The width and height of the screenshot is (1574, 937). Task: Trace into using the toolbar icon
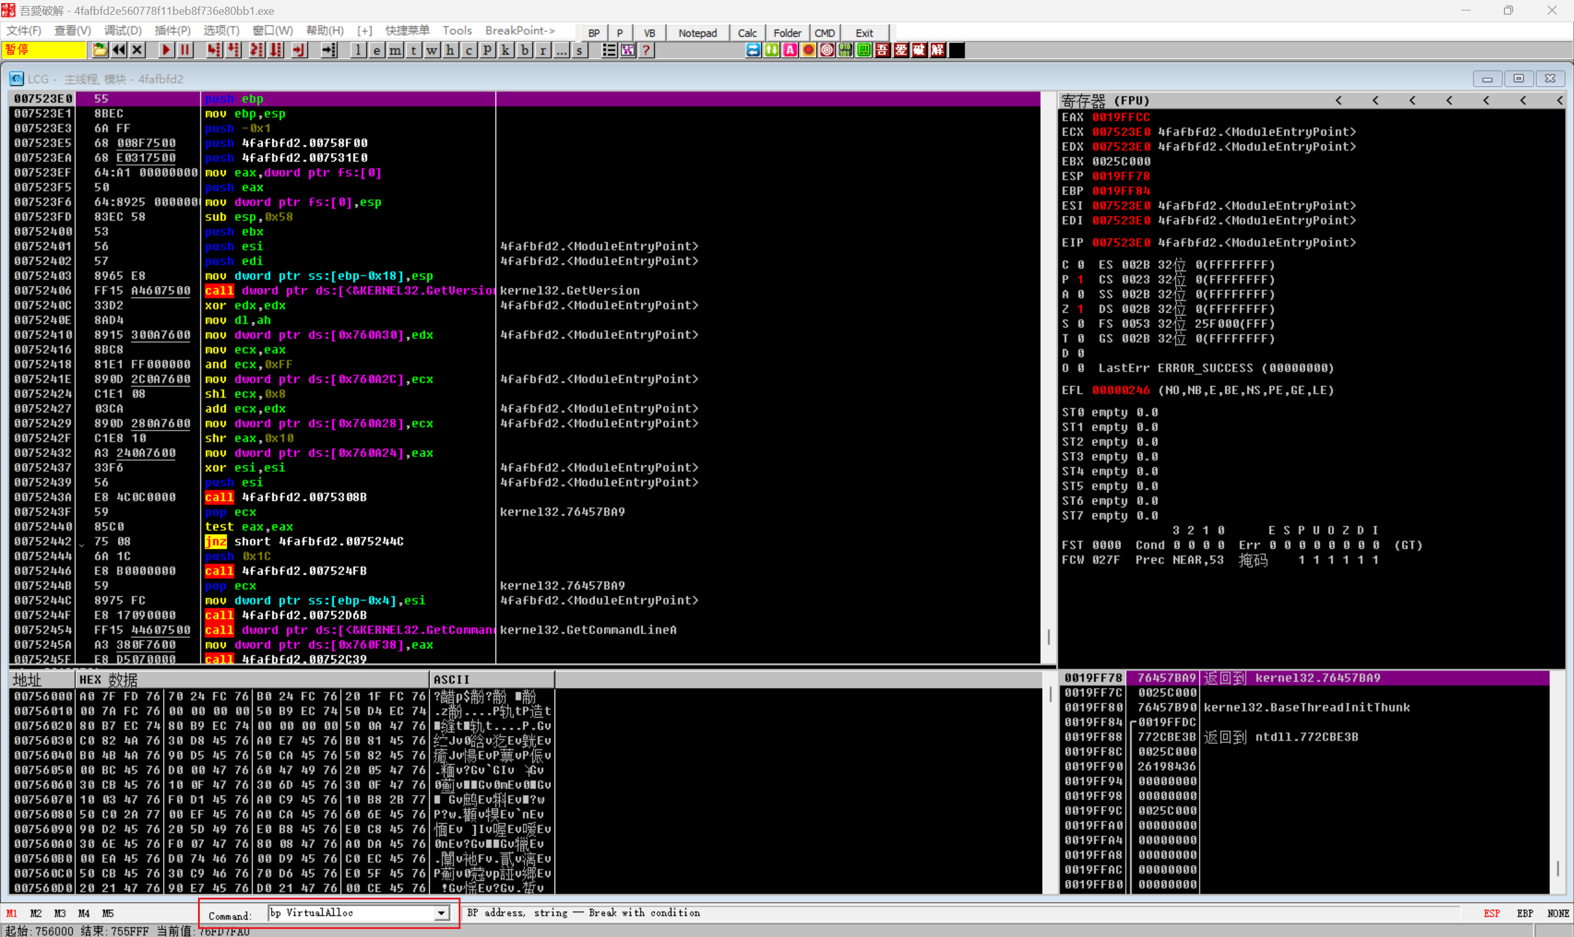[257, 50]
